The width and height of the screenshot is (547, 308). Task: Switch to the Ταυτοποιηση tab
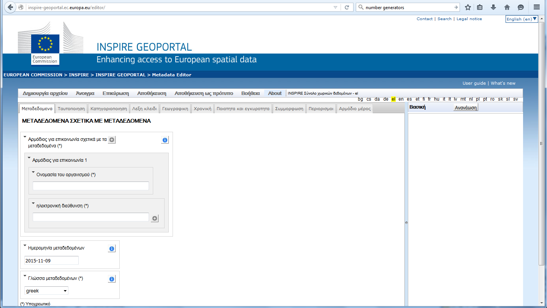point(71,109)
